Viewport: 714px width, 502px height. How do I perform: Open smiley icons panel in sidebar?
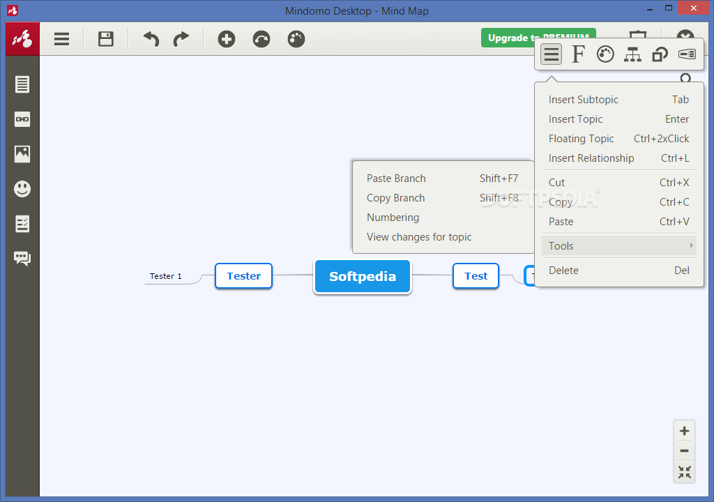(22, 188)
